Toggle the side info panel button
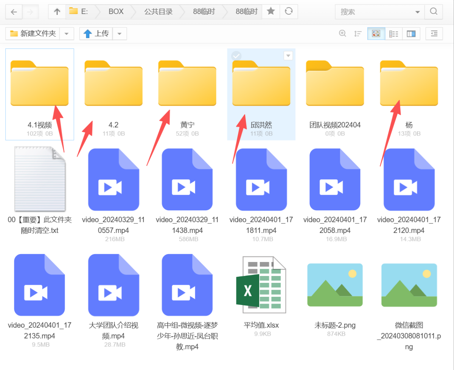 [434, 34]
